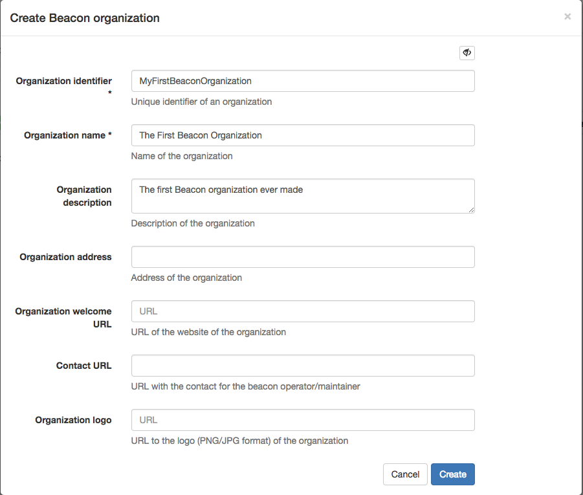Screen dimensions: 583x495
Task: Click the Organization welcome URL field
Action: 303,311
